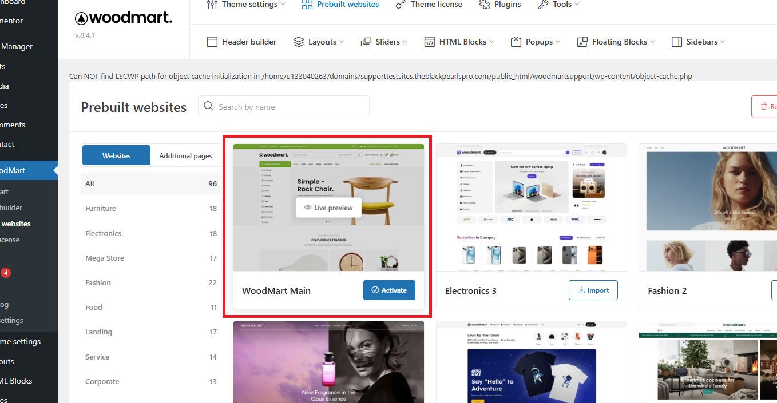
Task: Click the Plugins puzzle icon
Action: 484,5
